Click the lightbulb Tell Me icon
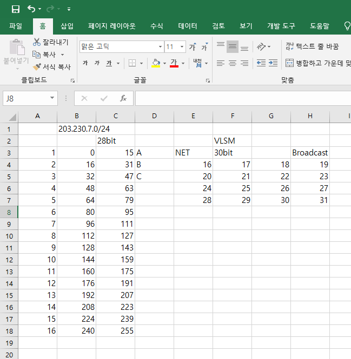Viewport: 351px width, 359px height. click(x=347, y=26)
